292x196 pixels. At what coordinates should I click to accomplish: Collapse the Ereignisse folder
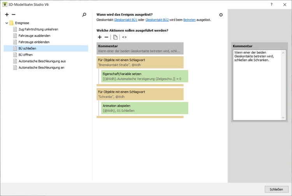(7, 23)
